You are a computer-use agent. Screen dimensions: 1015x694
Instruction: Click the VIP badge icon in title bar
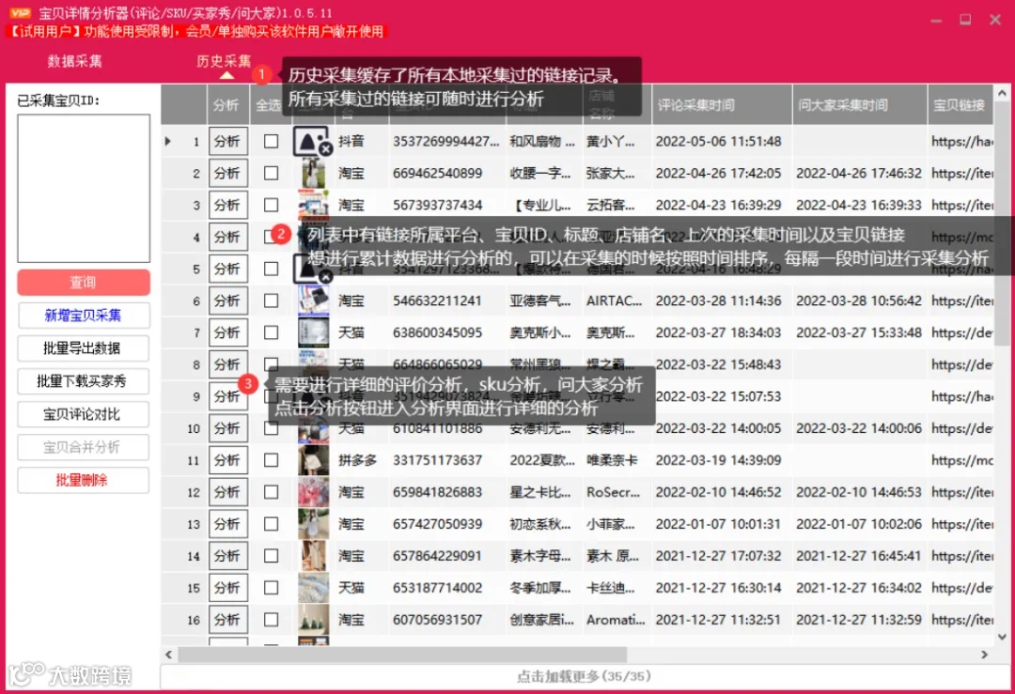pyautogui.click(x=20, y=12)
